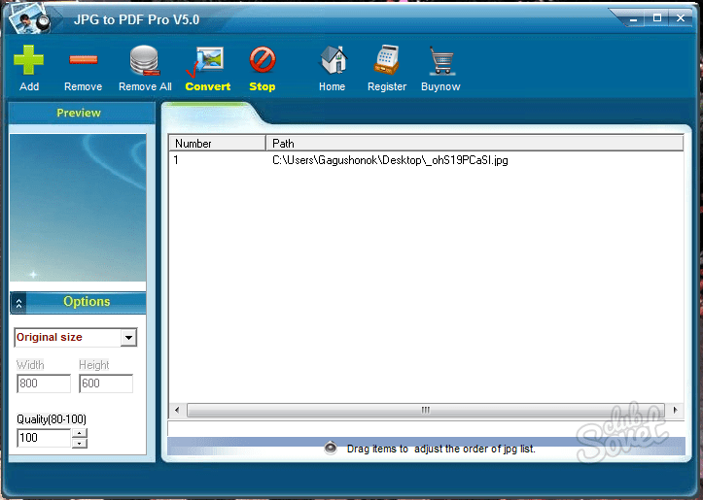Collapse the Options panel with chevron
Screen dimensions: 703x500
18,303
